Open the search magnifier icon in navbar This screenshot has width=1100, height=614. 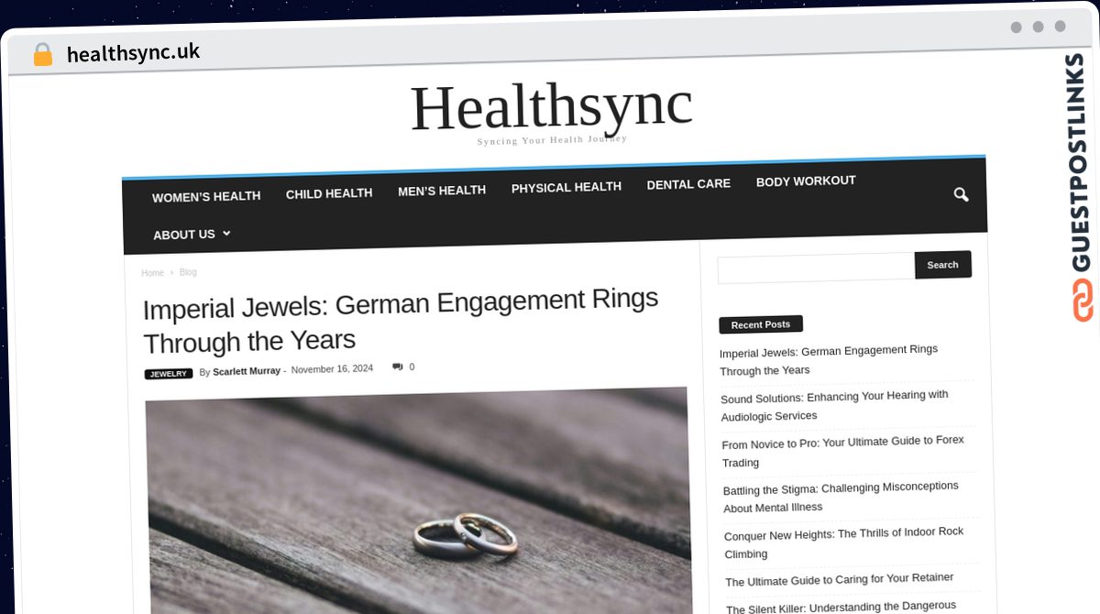[961, 194]
